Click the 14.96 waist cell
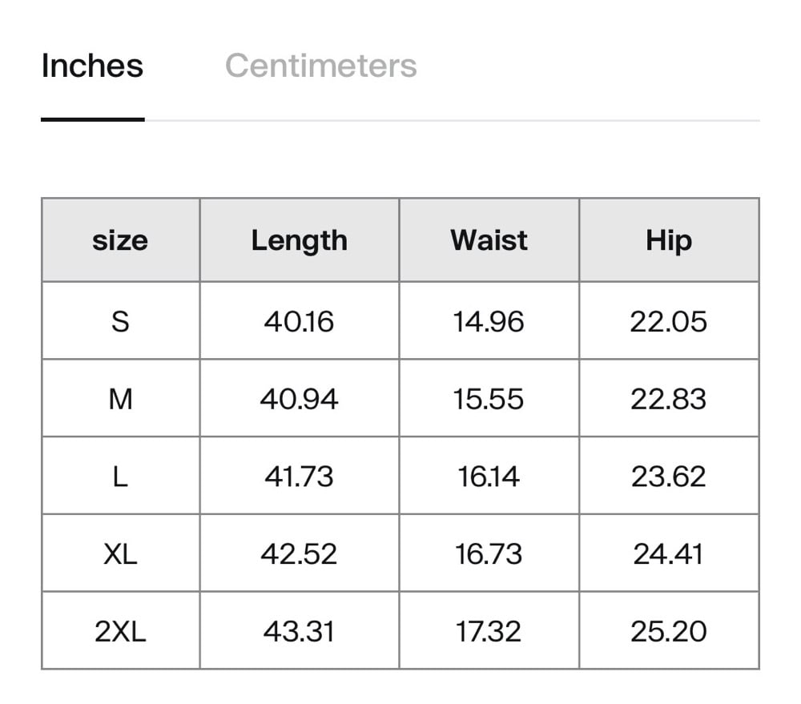 [489, 321]
